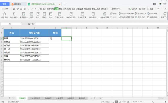Click the Share (分享) button
This screenshot has height=103, width=168.
pyautogui.click(x=142, y=9)
